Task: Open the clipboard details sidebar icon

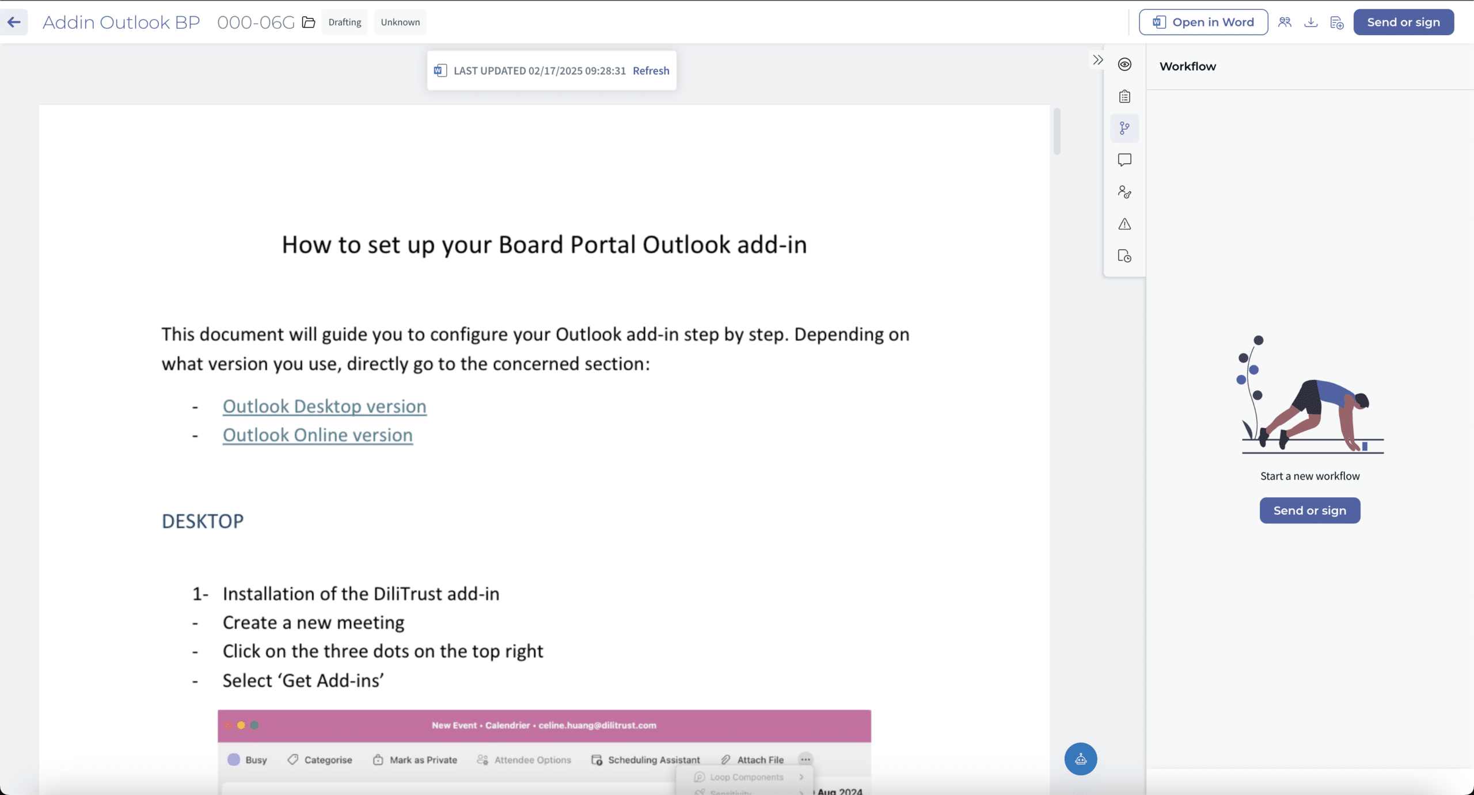Action: pos(1125,96)
